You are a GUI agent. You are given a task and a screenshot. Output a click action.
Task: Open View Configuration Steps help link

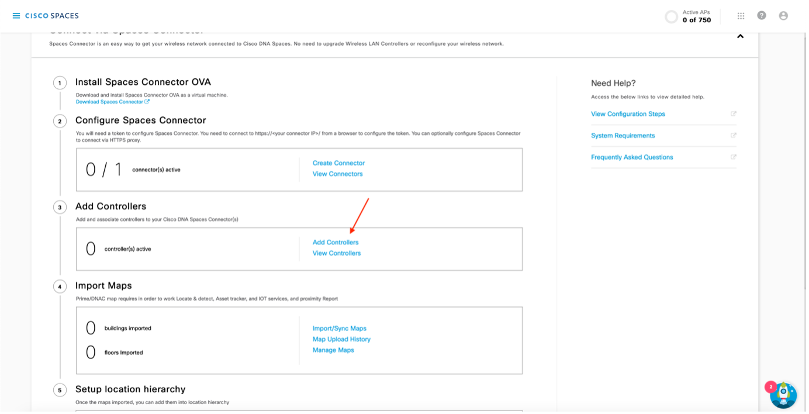coord(628,114)
